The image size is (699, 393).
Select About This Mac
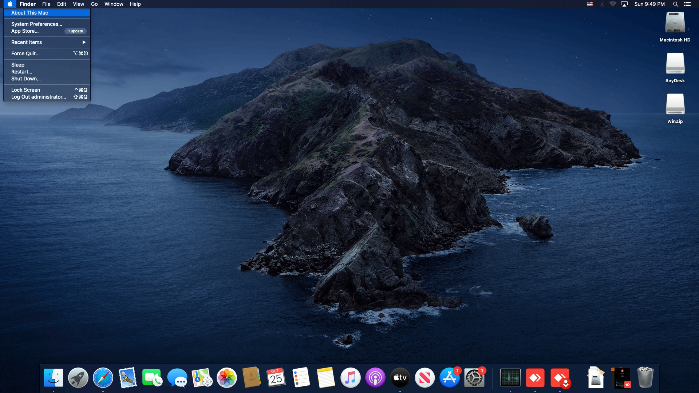30,13
